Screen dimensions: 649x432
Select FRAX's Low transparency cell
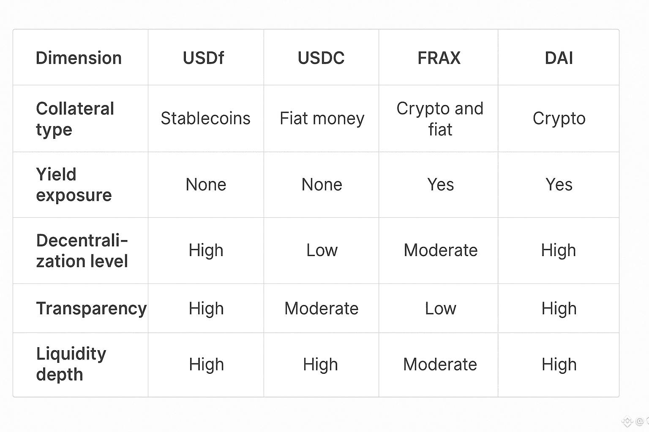(440, 308)
